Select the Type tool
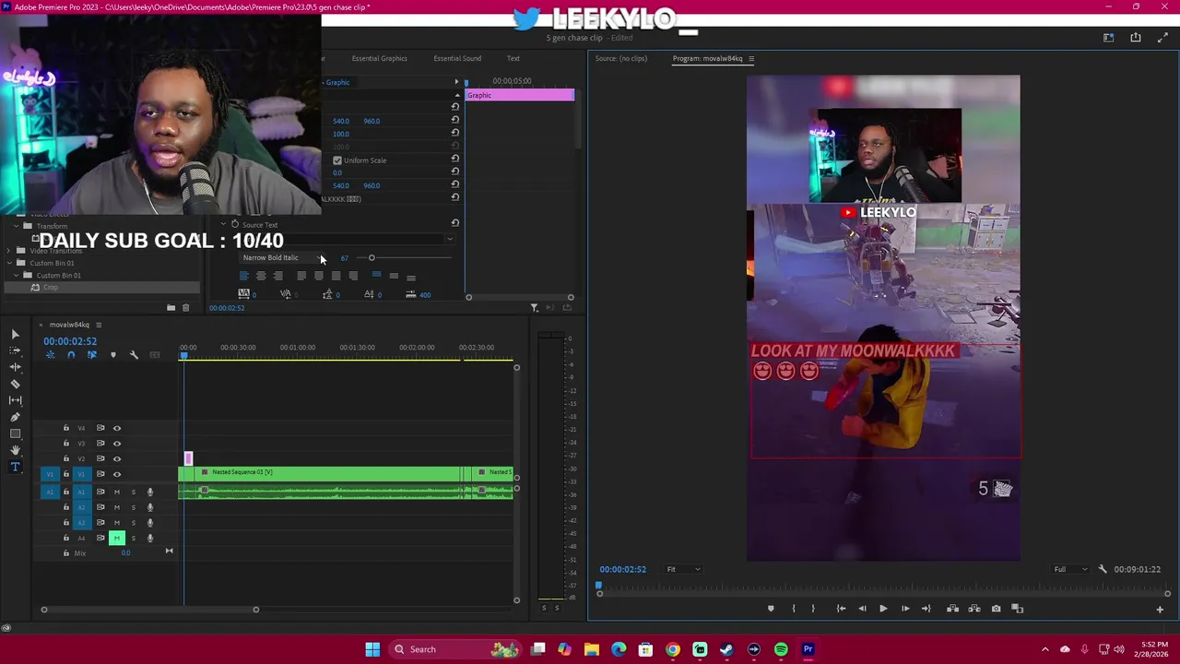This screenshot has height=664, width=1180. pyautogui.click(x=15, y=467)
